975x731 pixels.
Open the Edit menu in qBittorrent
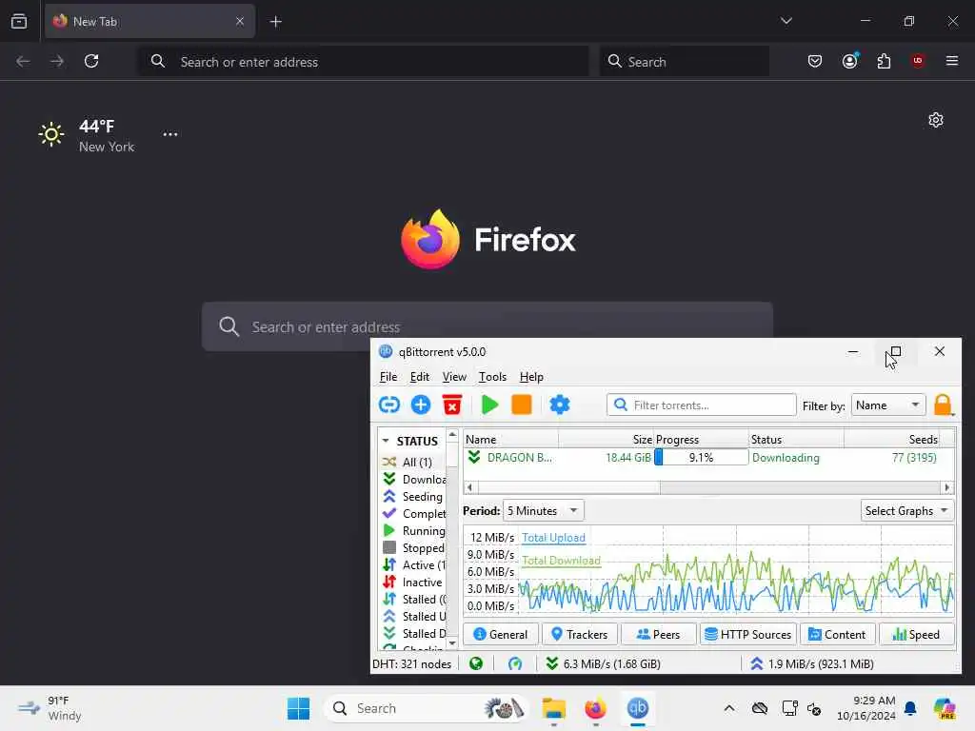[x=420, y=377]
